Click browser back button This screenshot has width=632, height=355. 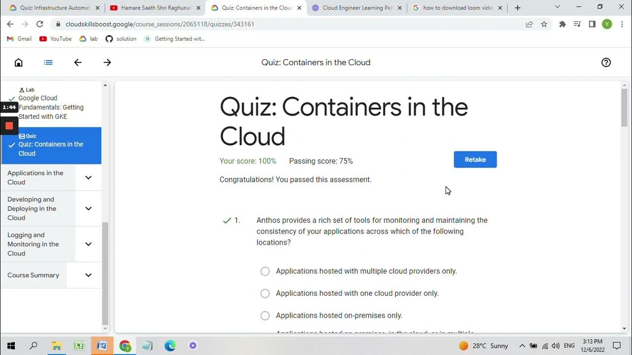point(10,24)
